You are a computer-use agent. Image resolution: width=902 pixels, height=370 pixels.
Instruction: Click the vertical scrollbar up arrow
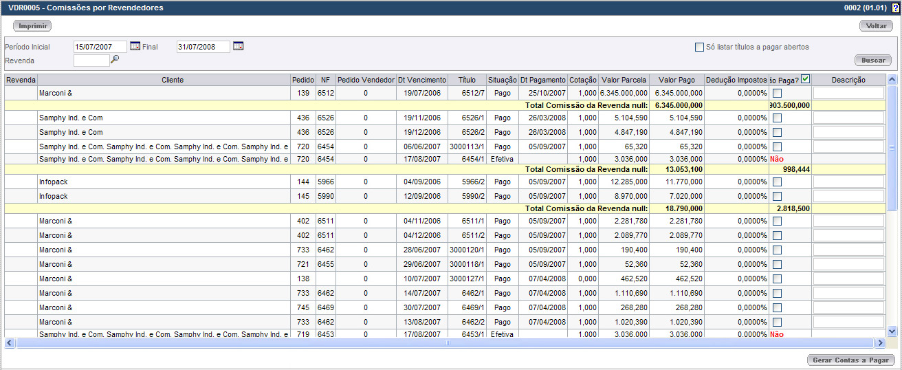tap(892, 80)
